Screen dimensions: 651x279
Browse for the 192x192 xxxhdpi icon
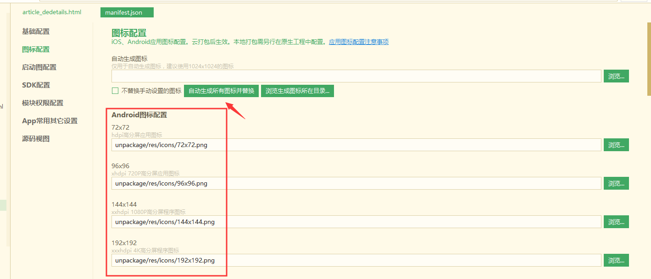(x=616, y=261)
